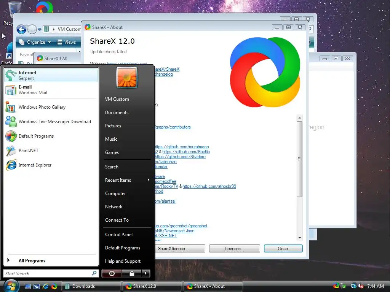Open Views menu in Explorer toolbar
Viewport: 390px width, 292px height.
(x=66, y=42)
